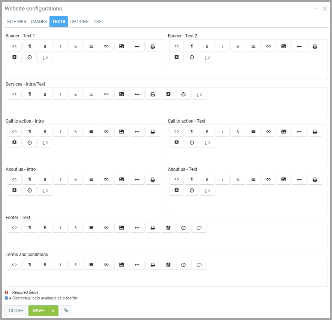This screenshot has height=320, width=332.
Task: Click print icon in About us Intro
Action: [153, 180]
